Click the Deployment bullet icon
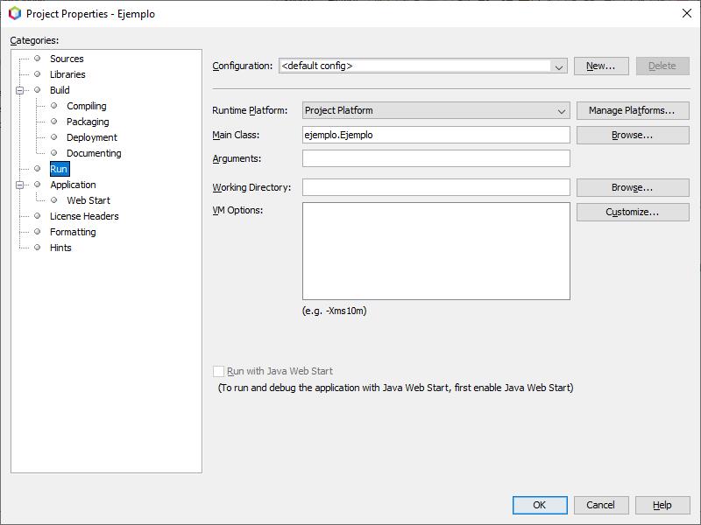701x525 pixels. [54, 136]
